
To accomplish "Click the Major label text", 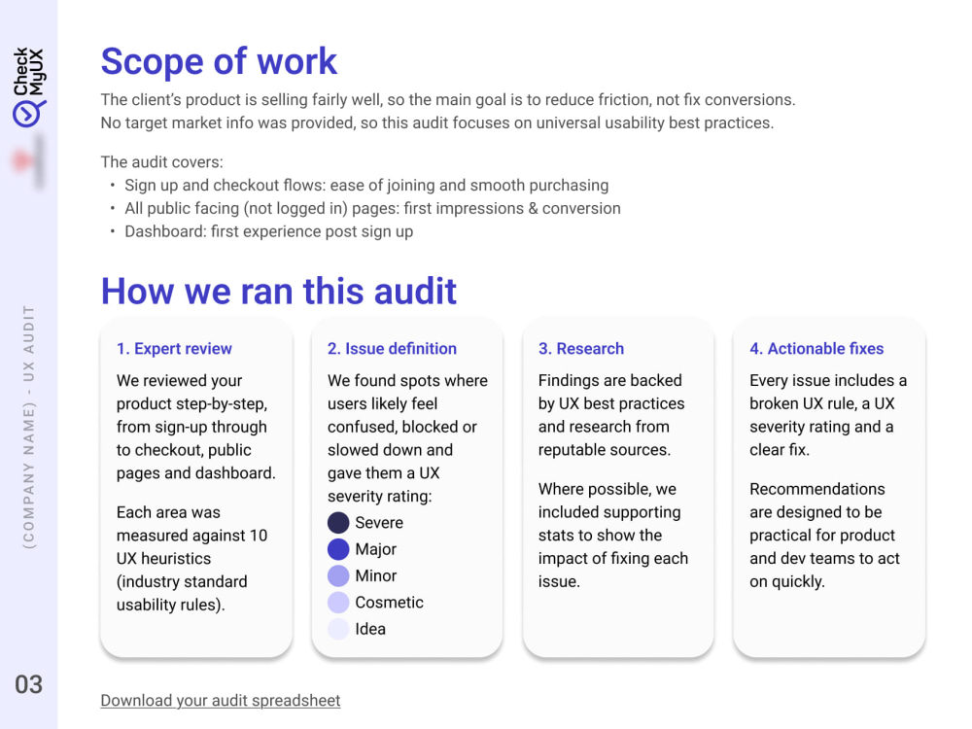I will (375, 549).
